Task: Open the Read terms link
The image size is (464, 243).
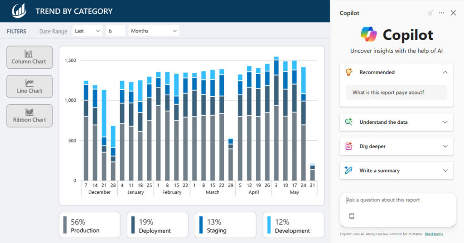Action: 434,234
